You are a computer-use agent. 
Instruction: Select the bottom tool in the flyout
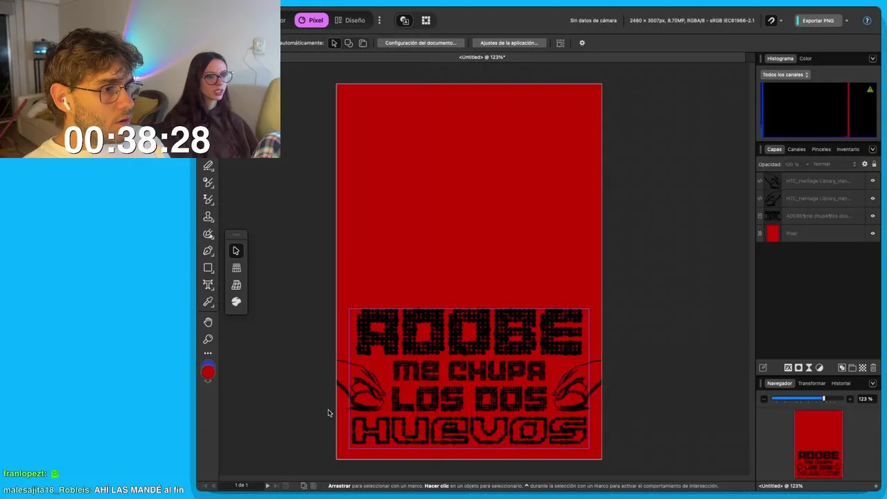point(236,301)
